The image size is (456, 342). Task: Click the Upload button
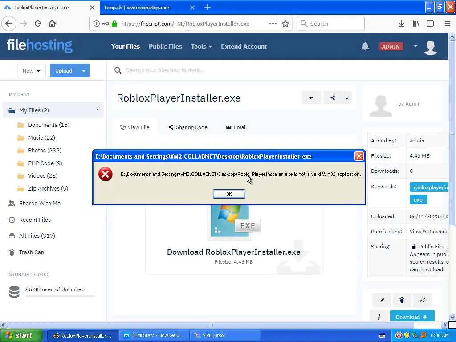64,71
